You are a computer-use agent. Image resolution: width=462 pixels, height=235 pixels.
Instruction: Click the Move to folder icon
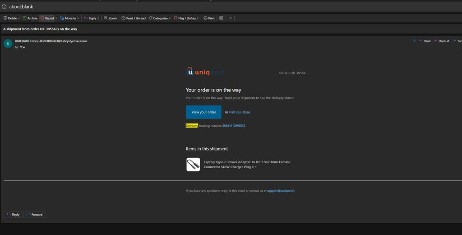tap(62, 18)
